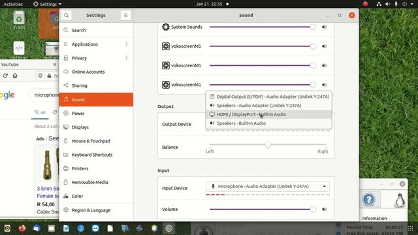Select the Sound panel entry
Viewport: 418px width, 235px height.
tap(96, 99)
